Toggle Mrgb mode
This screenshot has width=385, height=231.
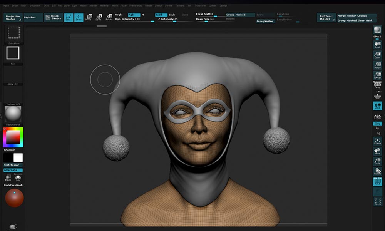pyautogui.click(x=119, y=15)
